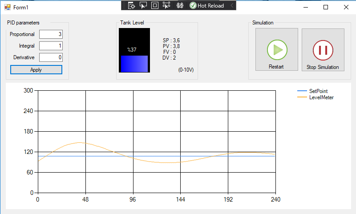Click the Integral value field
356x214 pixels.
pos(51,46)
